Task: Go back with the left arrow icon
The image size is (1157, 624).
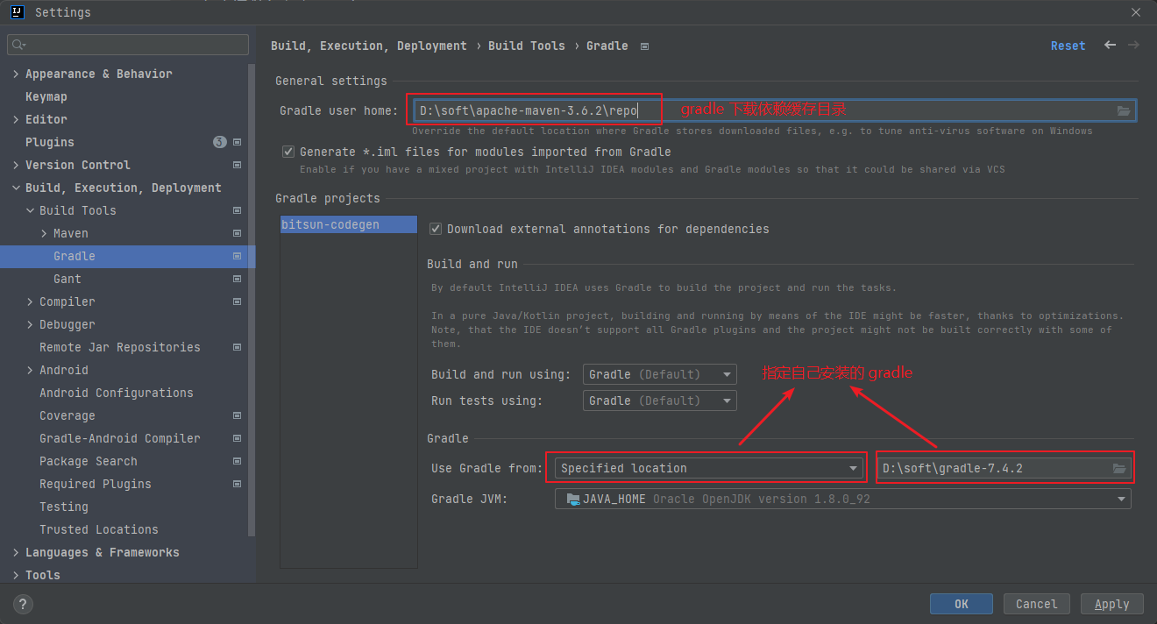Action: [1110, 45]
